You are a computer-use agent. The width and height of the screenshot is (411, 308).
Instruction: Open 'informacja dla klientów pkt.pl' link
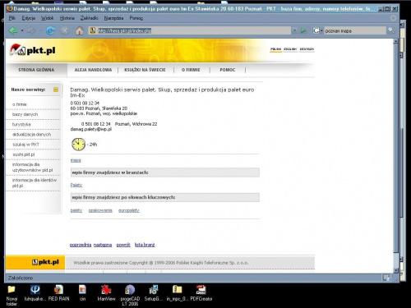35,183
